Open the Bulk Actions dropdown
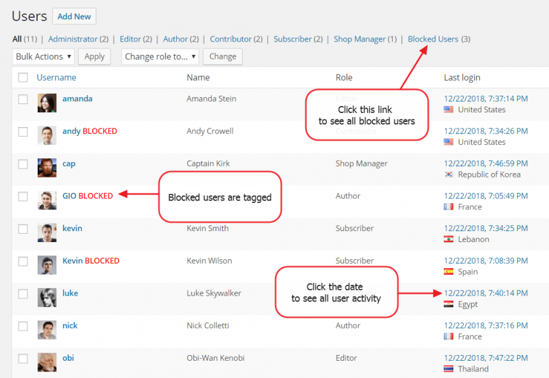Screen dimensions: 549x378 point(43,57)
